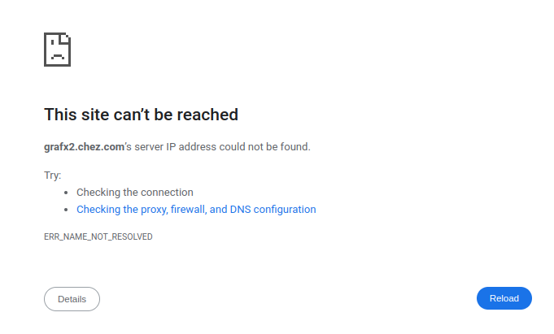Click the ERR_NAME_NOT_RESOLVED error code
554x334 pixels.
[x=98, y=237]
